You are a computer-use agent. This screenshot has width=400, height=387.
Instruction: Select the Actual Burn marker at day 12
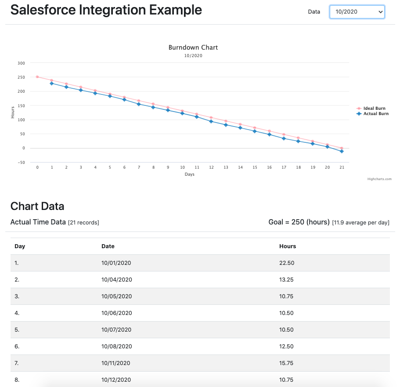pos(211,122)
